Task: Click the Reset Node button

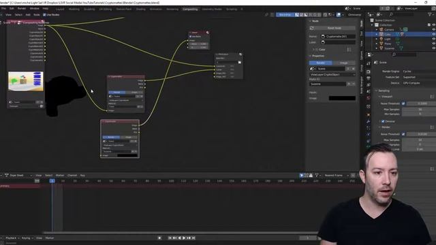Action: pos(332,28)
